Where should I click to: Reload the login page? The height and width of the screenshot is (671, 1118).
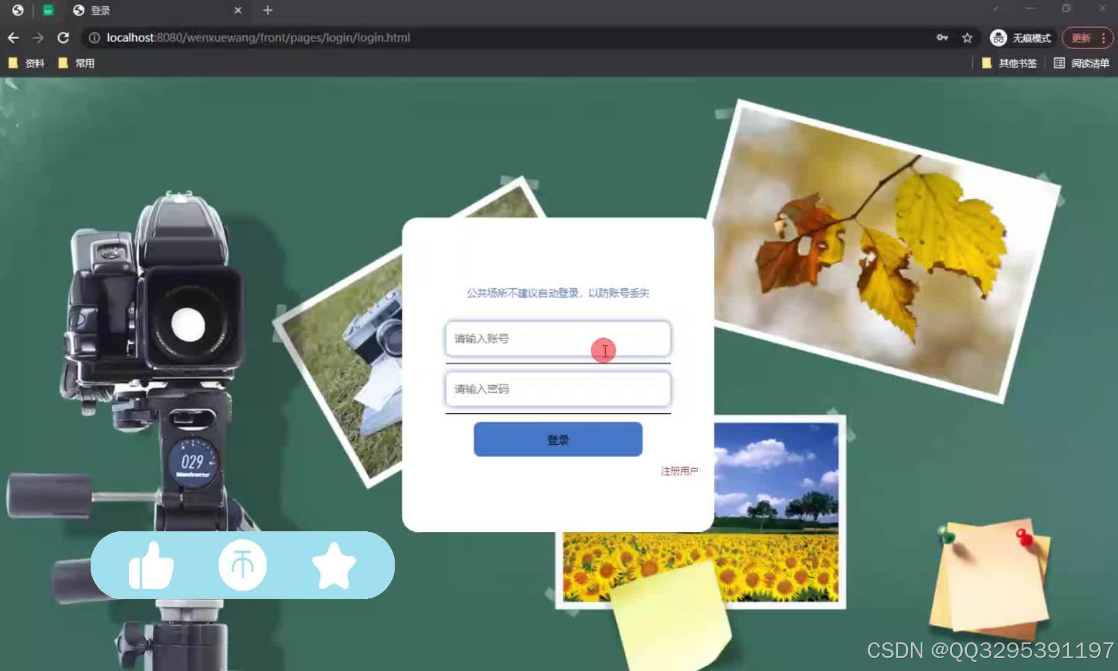[63, 38]
